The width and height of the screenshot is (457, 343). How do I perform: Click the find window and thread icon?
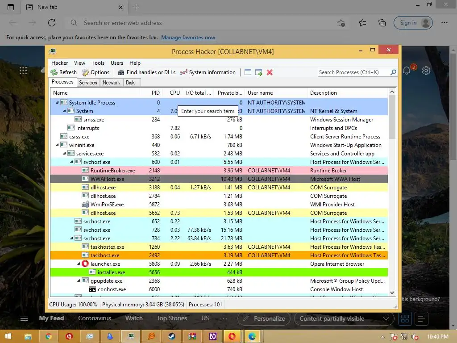[258, 72]
